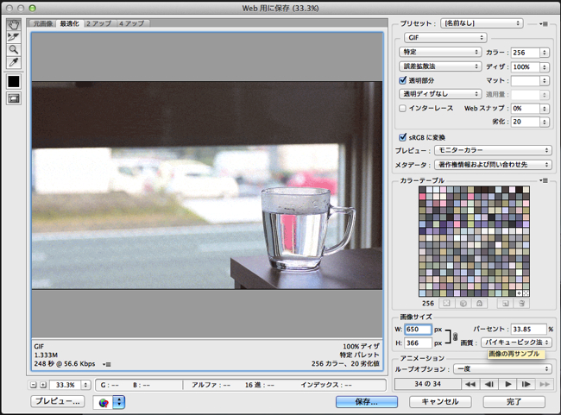This screenshot has width=561, height=415.
Task: Select the Zoom tool
Action: click(14, 50)
